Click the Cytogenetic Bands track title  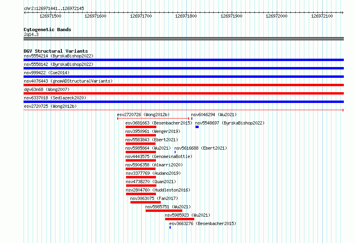point(47,30)
